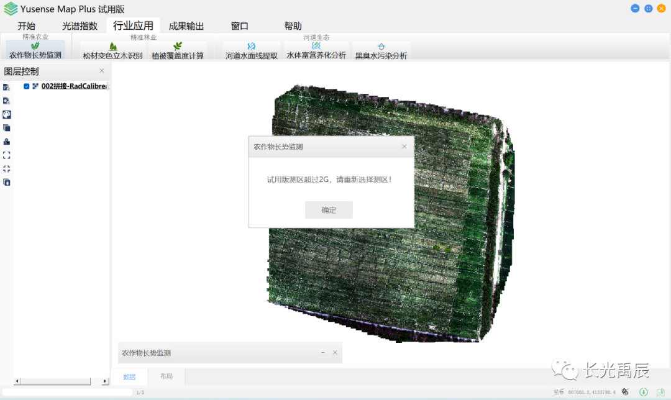
Task: Click the 试用版测区超过2G warning message text
Action: (x=329, y=180)
